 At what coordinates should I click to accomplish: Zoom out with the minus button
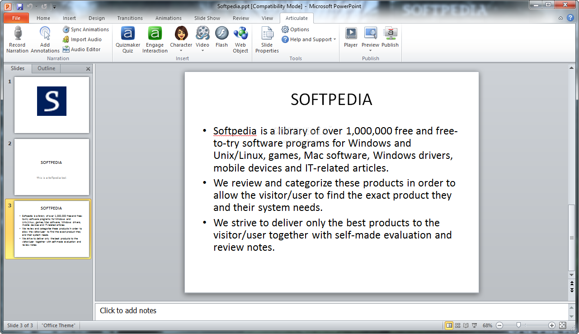(499, 325)
